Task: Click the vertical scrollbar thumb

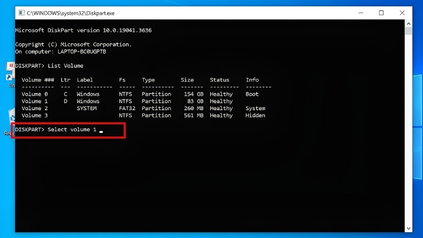Action: (408, 31)
